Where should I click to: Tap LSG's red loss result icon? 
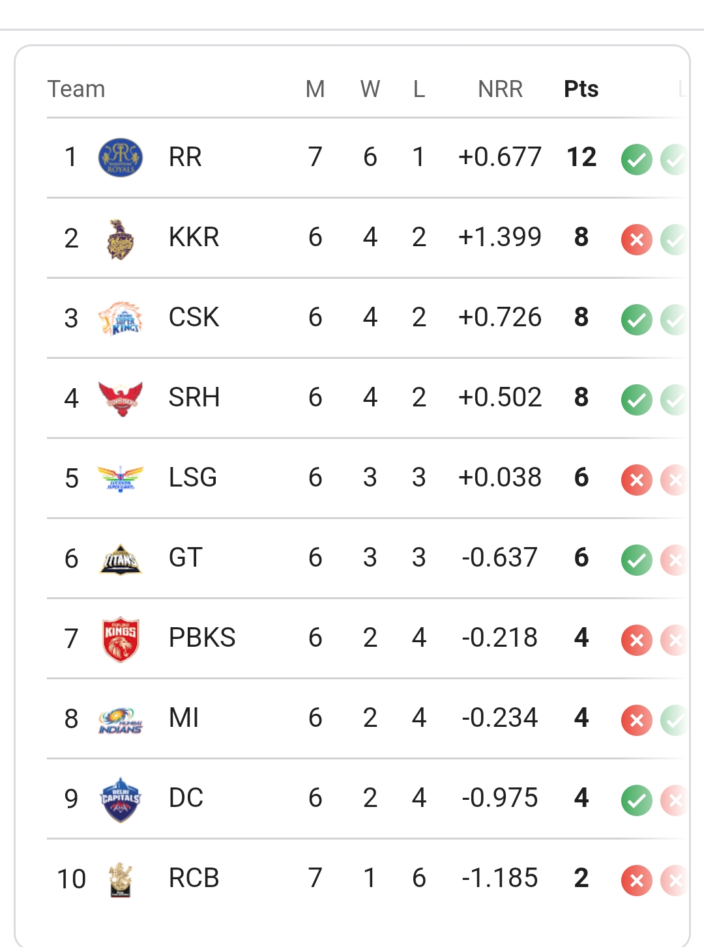(637, 480)
